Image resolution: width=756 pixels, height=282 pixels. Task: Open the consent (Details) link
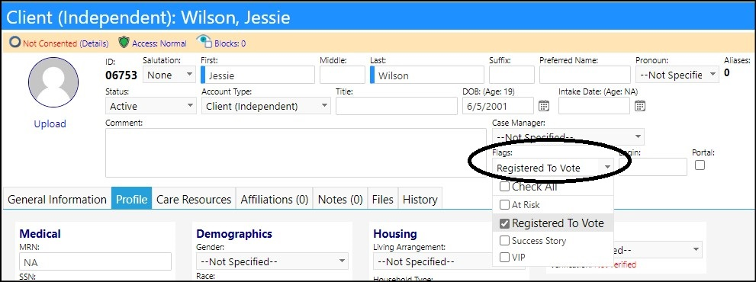click(x=94, y=43)
